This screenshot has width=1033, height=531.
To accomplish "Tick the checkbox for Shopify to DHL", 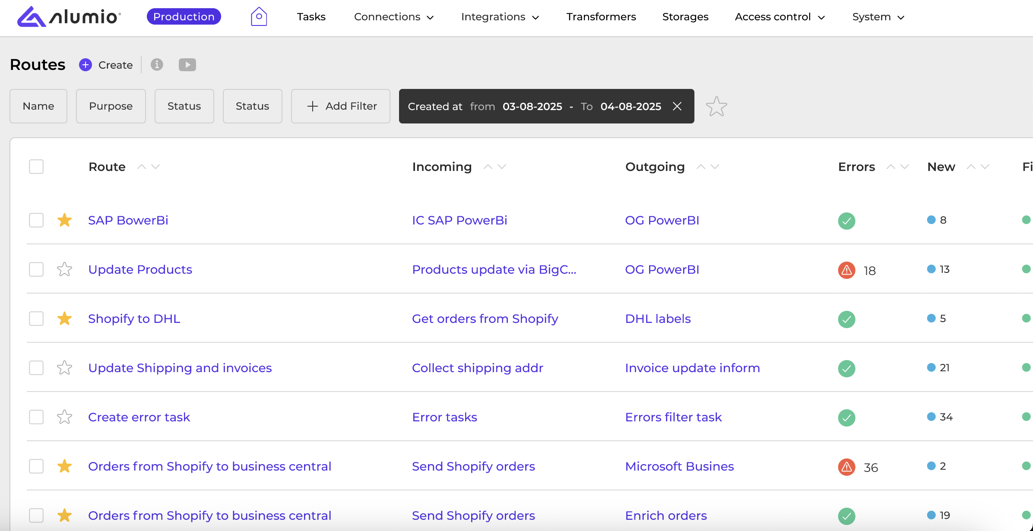I will [x=36, y=319].
